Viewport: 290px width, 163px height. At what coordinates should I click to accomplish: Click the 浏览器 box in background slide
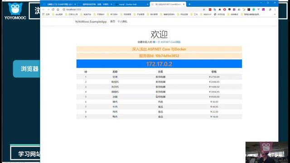coord(27,69)
